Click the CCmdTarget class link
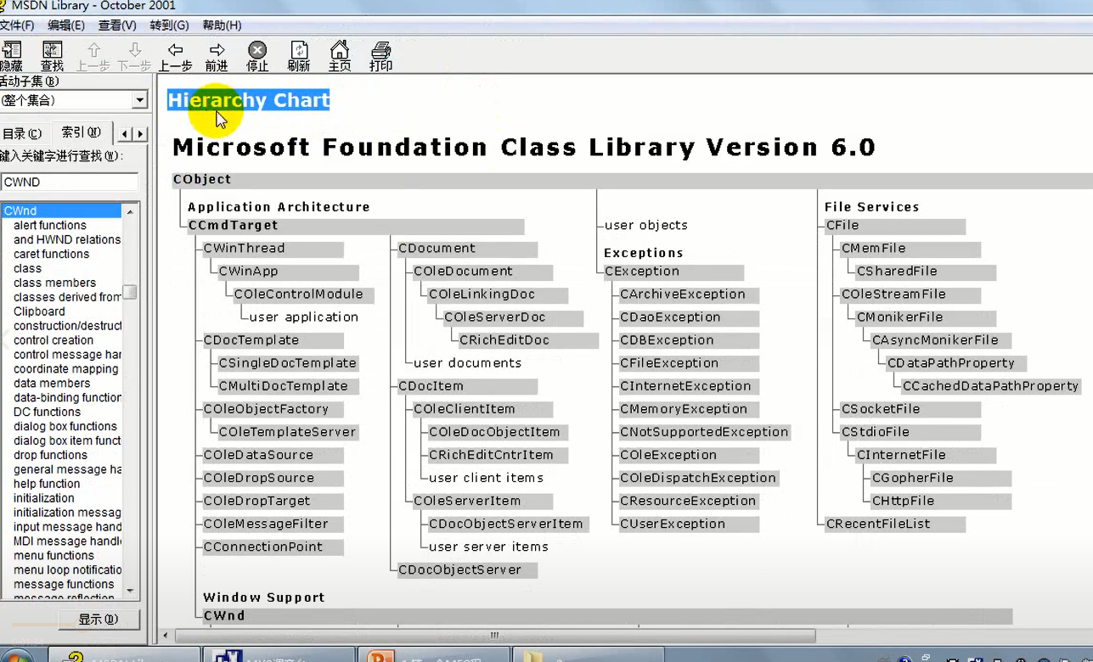This screenshot has width=1093, height=662. coord(233,226)
